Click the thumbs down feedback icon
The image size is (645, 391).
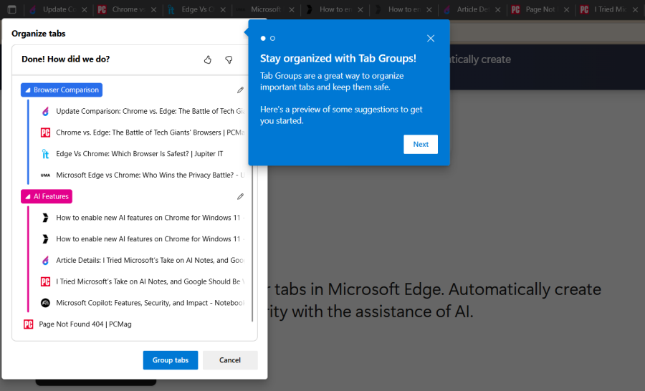(229, 59)
